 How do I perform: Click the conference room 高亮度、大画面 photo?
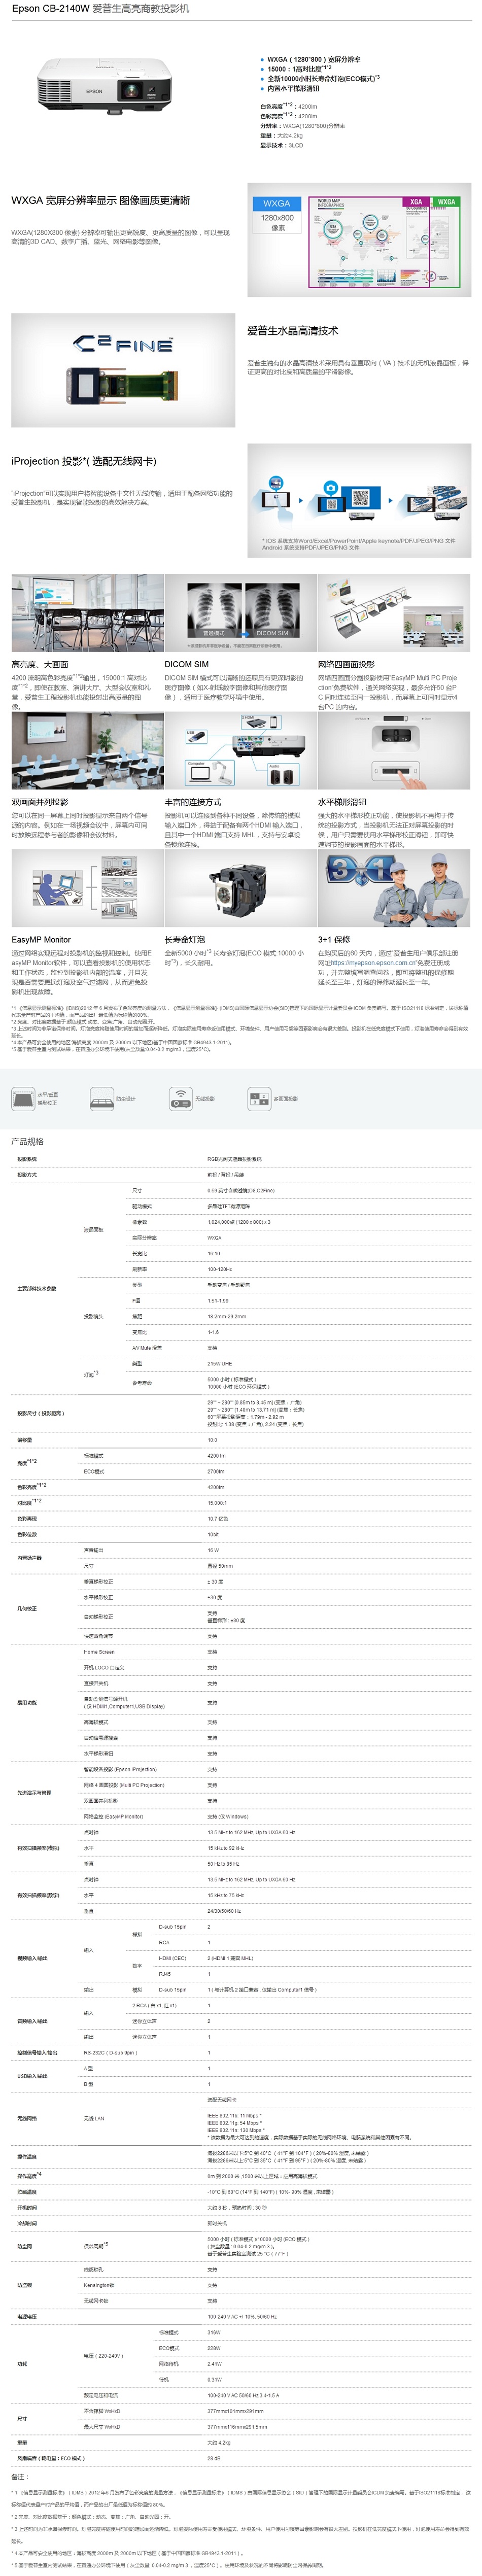(88, 613)
